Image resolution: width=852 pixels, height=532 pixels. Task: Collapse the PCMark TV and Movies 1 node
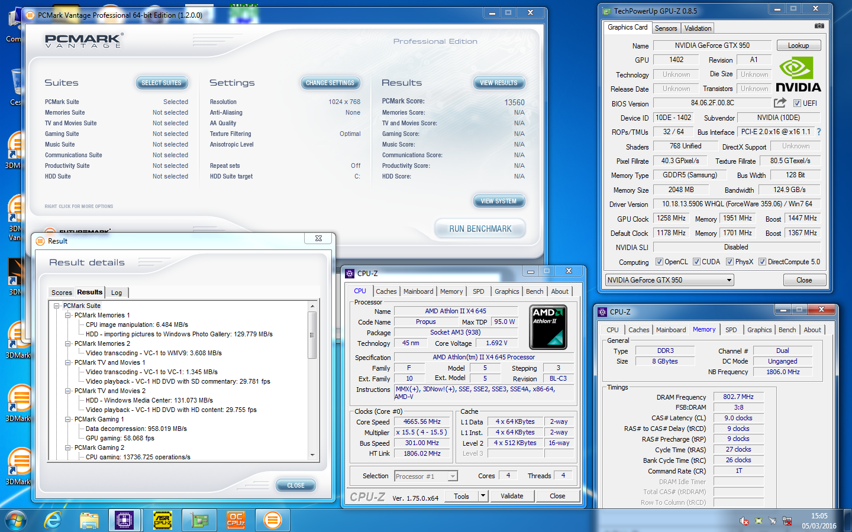(x=68, y=362)
